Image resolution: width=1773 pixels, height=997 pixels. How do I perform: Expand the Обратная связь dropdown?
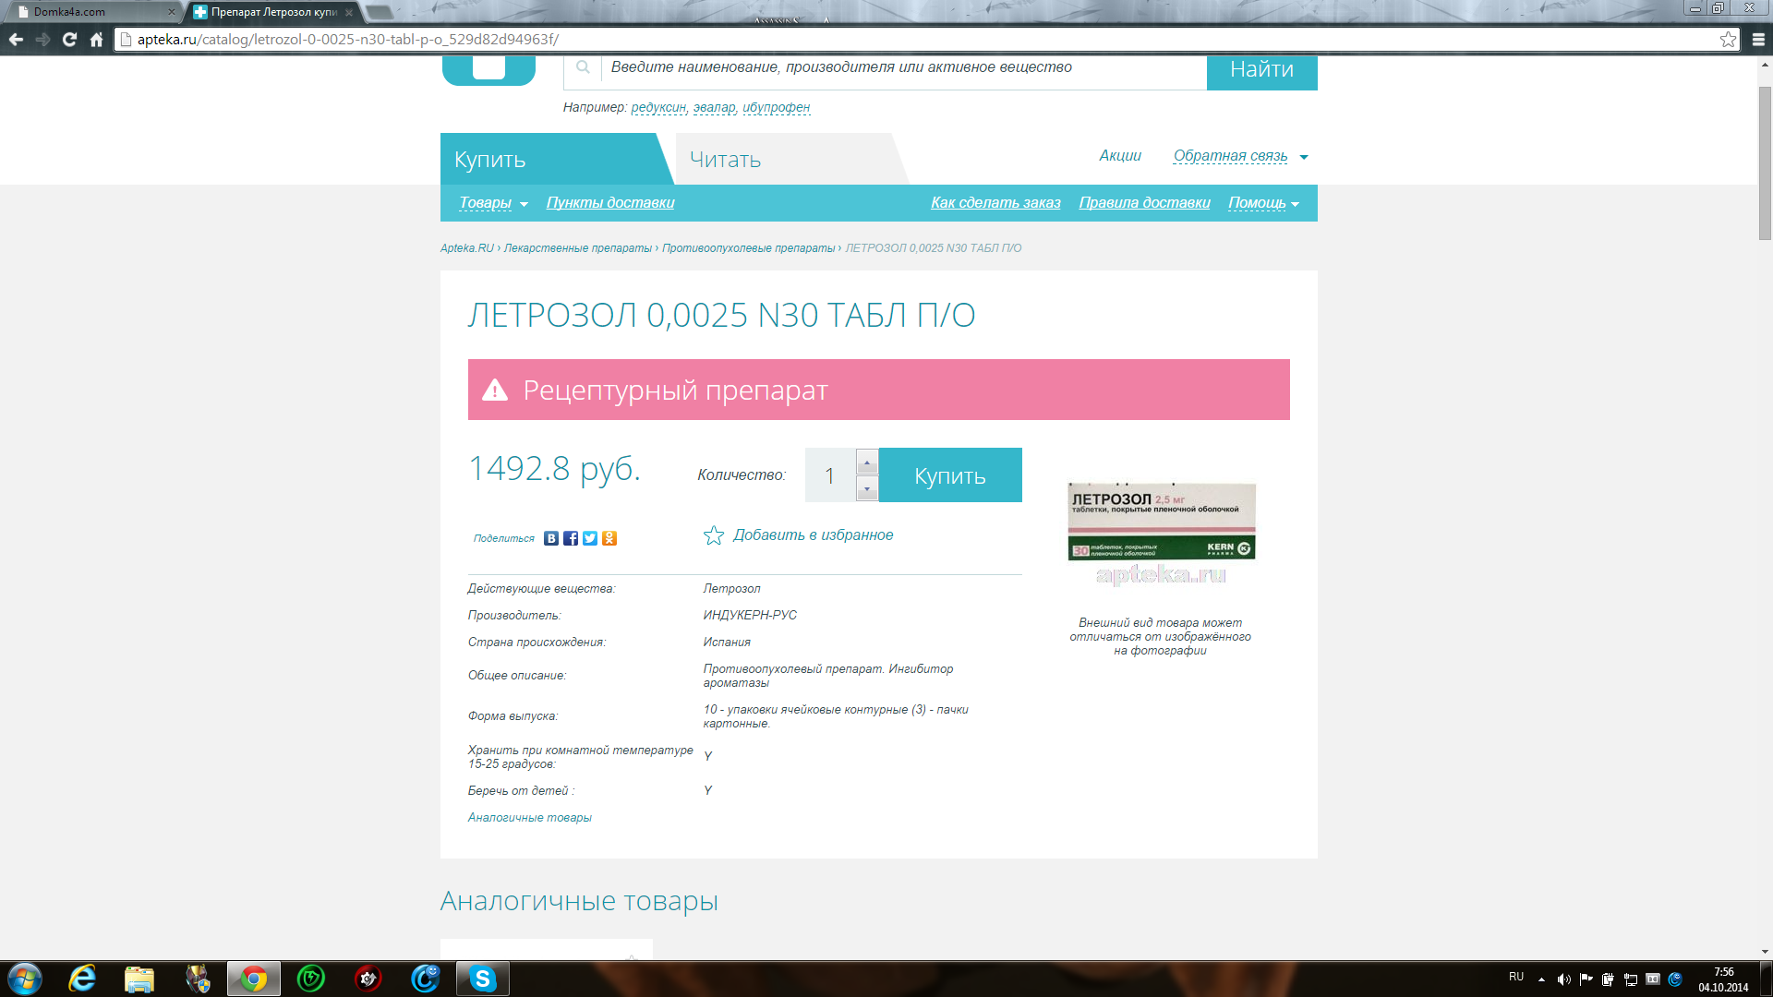pos(1241,156)
